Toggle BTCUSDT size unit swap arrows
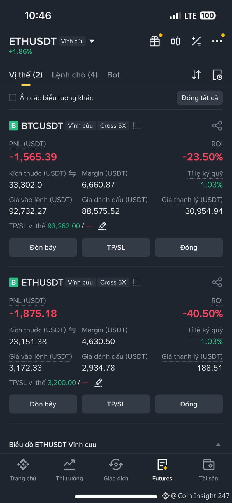Image resolution: width=232 pixels, height=503 pixels. [72, 173]
